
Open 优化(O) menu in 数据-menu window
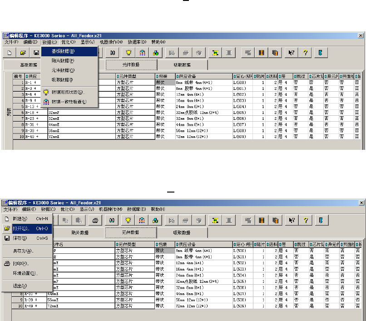click(x=69, y=42)
